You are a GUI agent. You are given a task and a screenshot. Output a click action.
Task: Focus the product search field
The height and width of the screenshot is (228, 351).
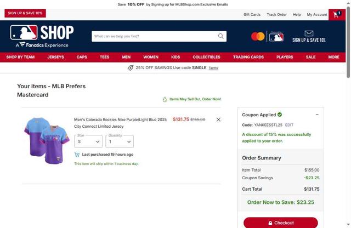pos(155,36)
